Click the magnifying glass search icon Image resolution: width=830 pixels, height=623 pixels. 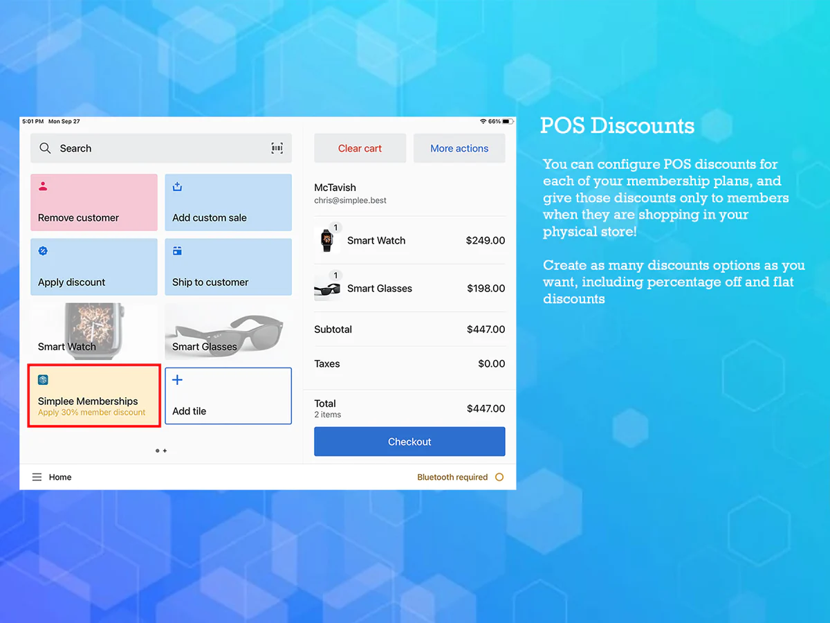[45, 148]
